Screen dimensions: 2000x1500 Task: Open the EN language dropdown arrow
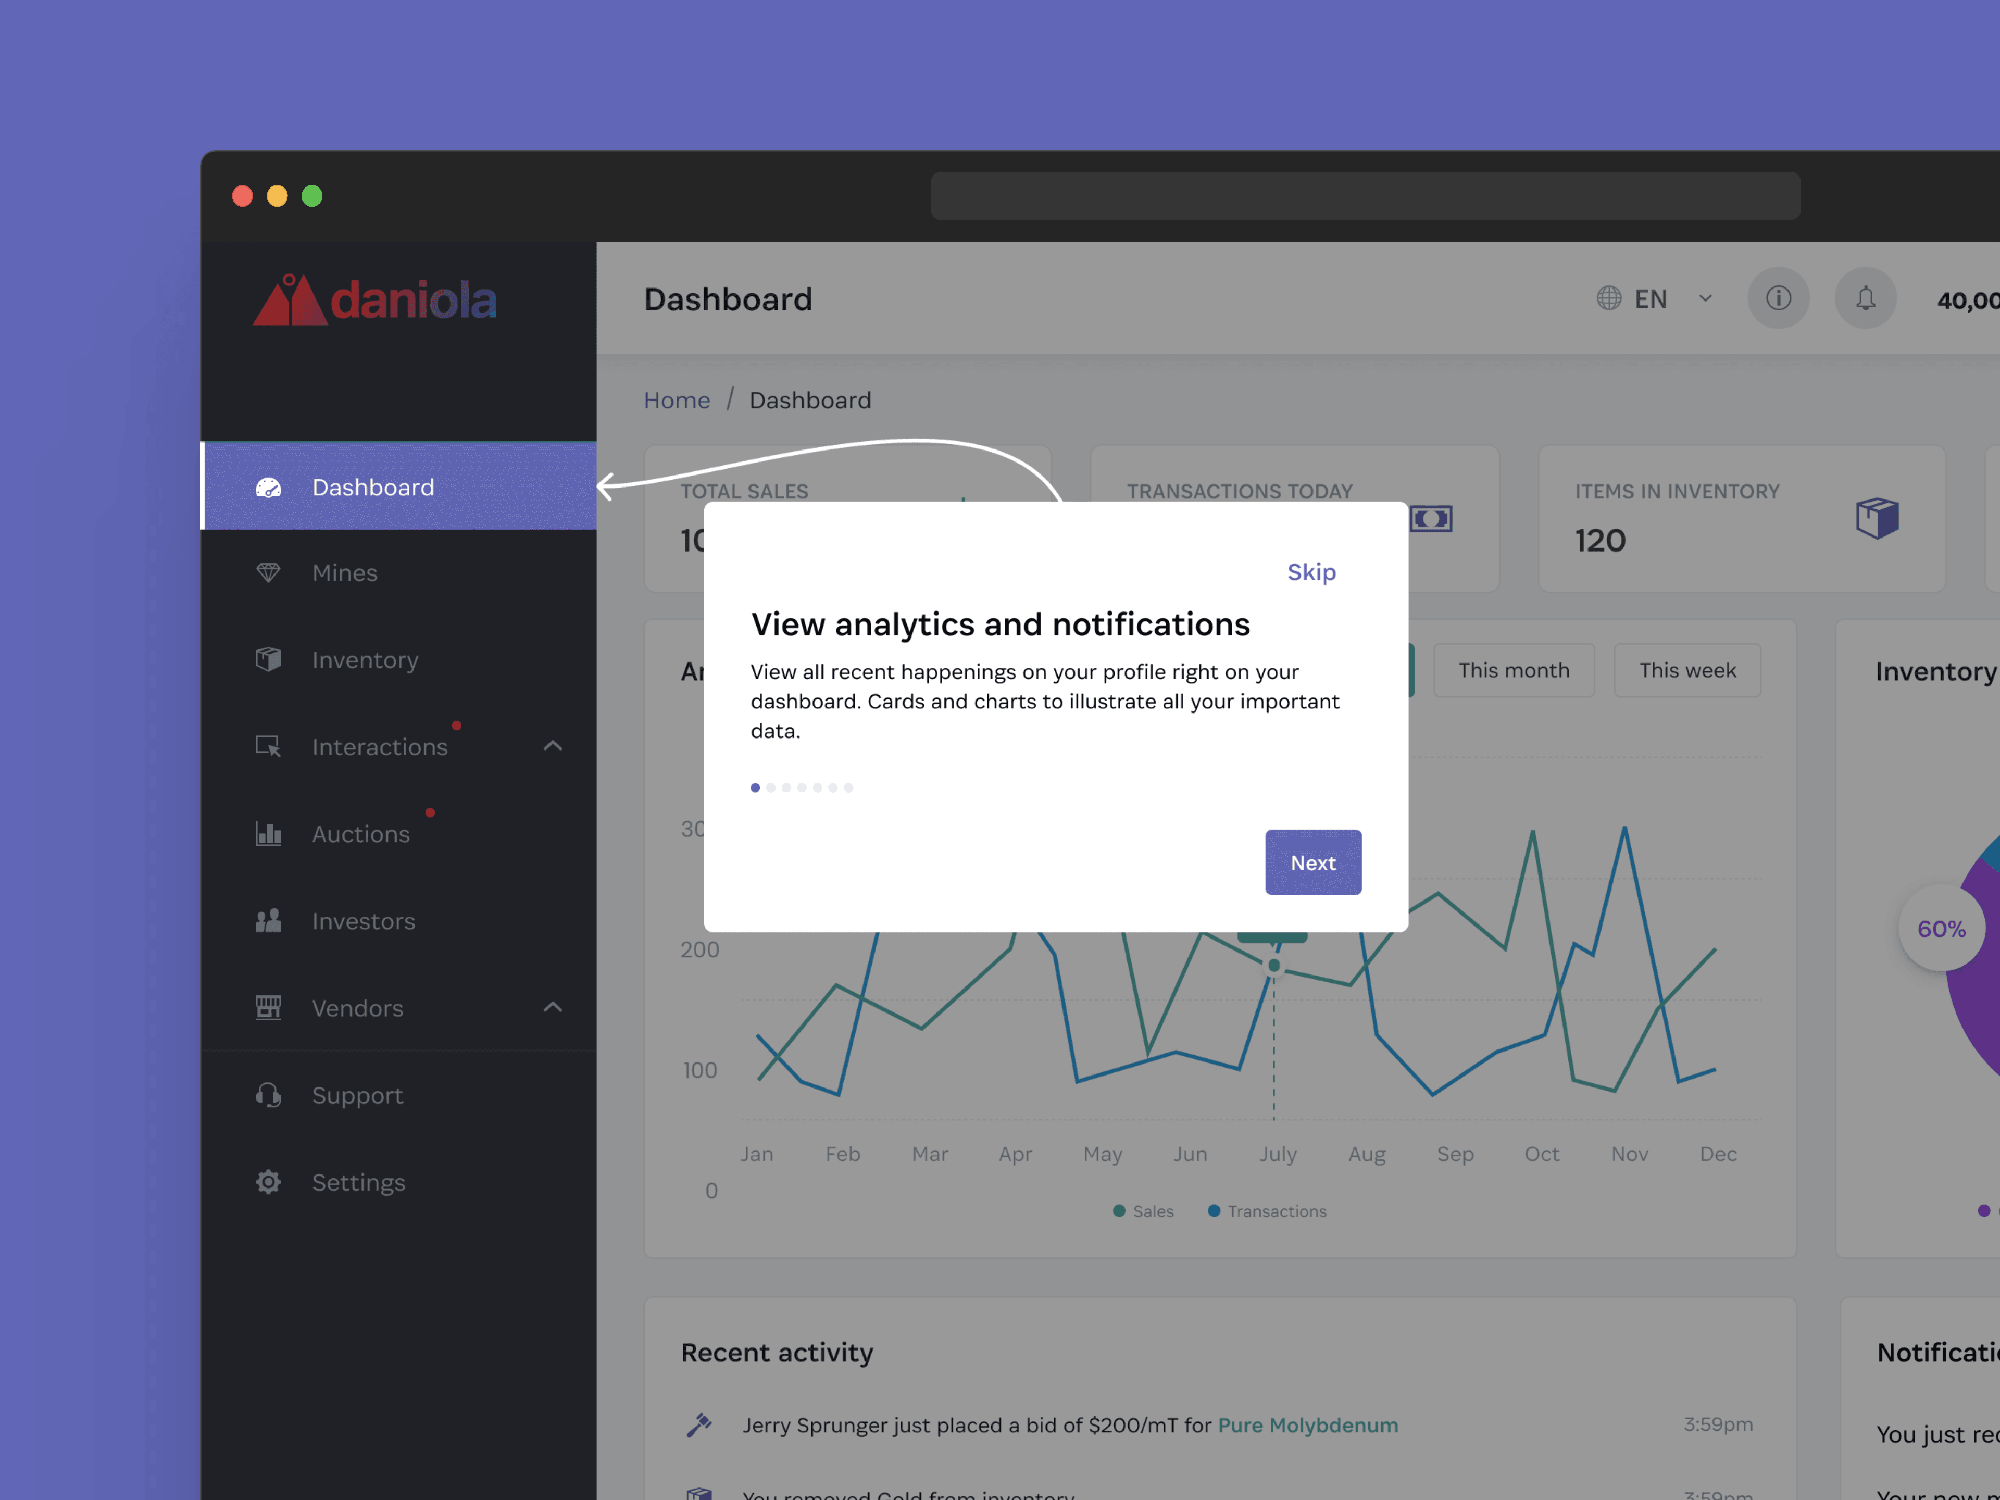(1705, 298)
